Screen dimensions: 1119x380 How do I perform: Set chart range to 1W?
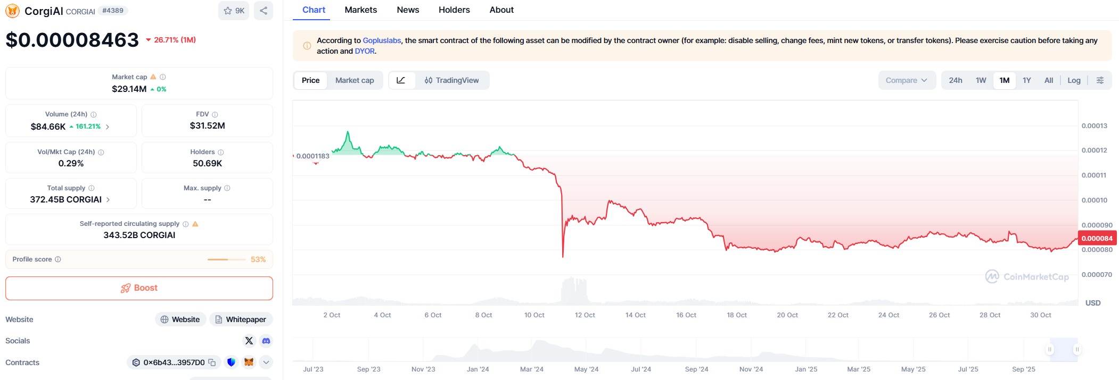tap(981, 80)
